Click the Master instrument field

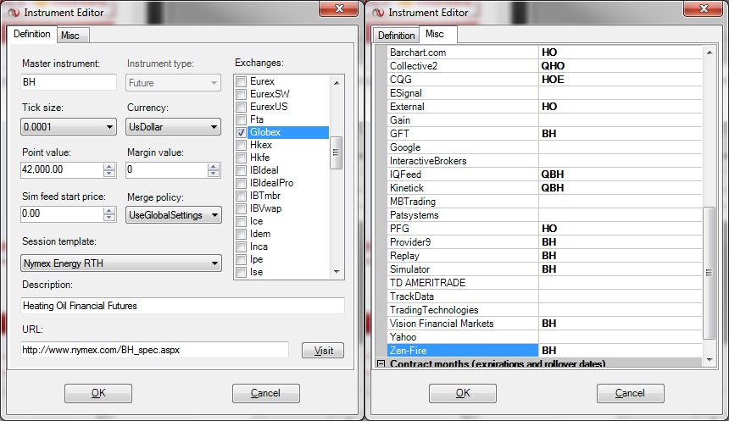point(69,82)
